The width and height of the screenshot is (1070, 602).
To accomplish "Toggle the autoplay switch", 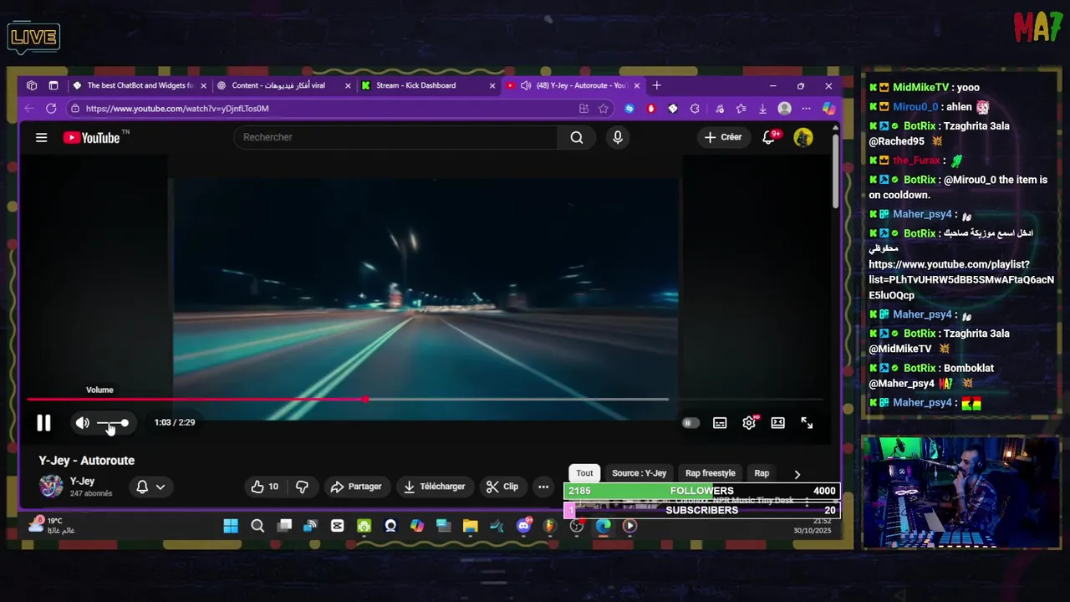I will (x=690, y=423).
